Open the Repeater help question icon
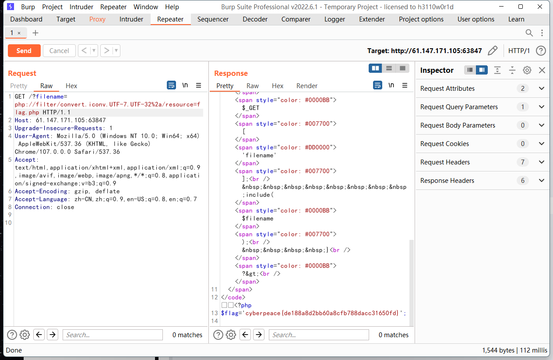Viewport: 553px width, 360px height. [x=541, y=50]
